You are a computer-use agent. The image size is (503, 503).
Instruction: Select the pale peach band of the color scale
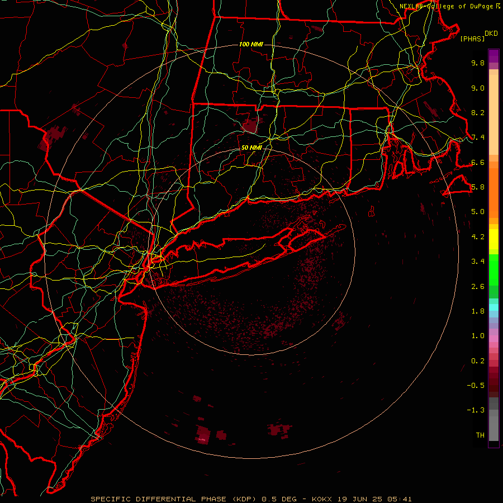(493, 115)
